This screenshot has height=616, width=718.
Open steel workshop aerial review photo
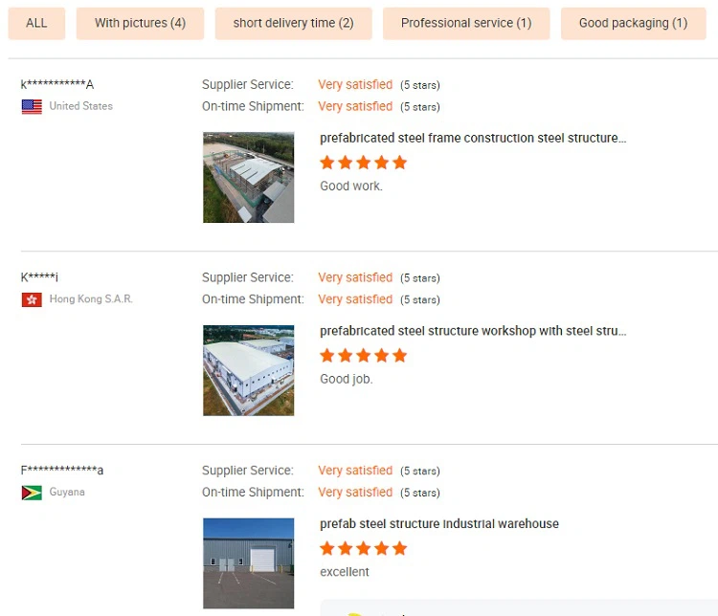[249, 370]
